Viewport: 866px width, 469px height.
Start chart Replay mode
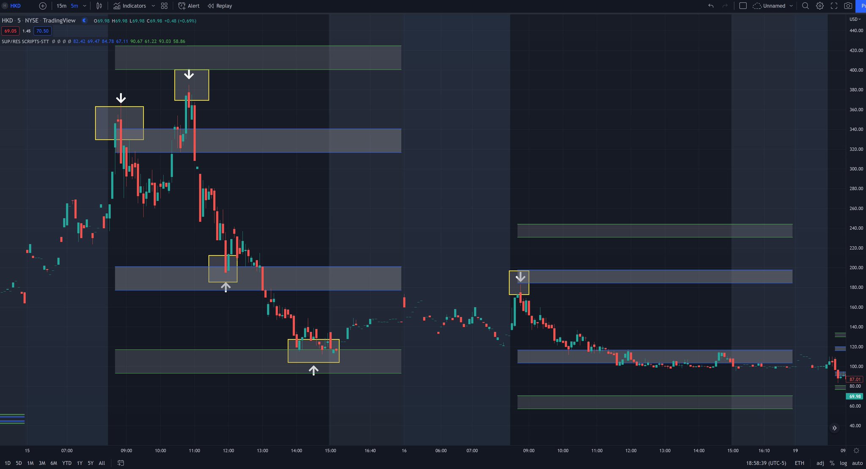click(219, 5)
